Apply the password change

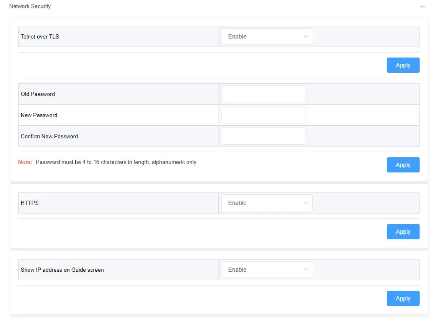(x=403, y=165)
